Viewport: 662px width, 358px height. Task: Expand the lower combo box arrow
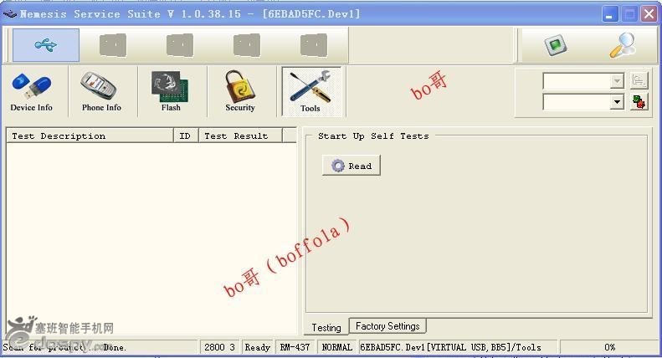(618, 102)
